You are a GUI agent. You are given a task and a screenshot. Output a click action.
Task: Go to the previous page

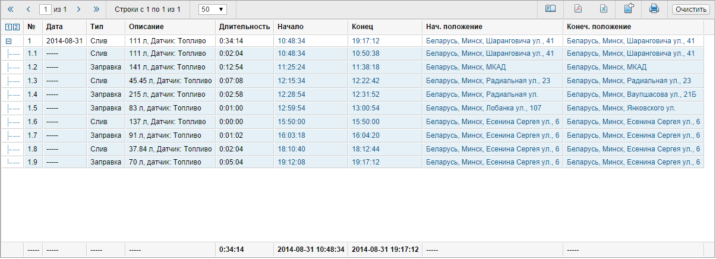[x=28, y=10]
